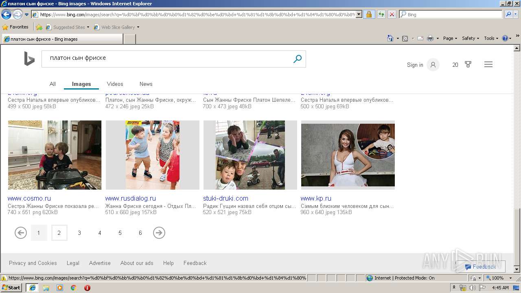
Task: Click the Bing logo
Action: click(29, 59)
